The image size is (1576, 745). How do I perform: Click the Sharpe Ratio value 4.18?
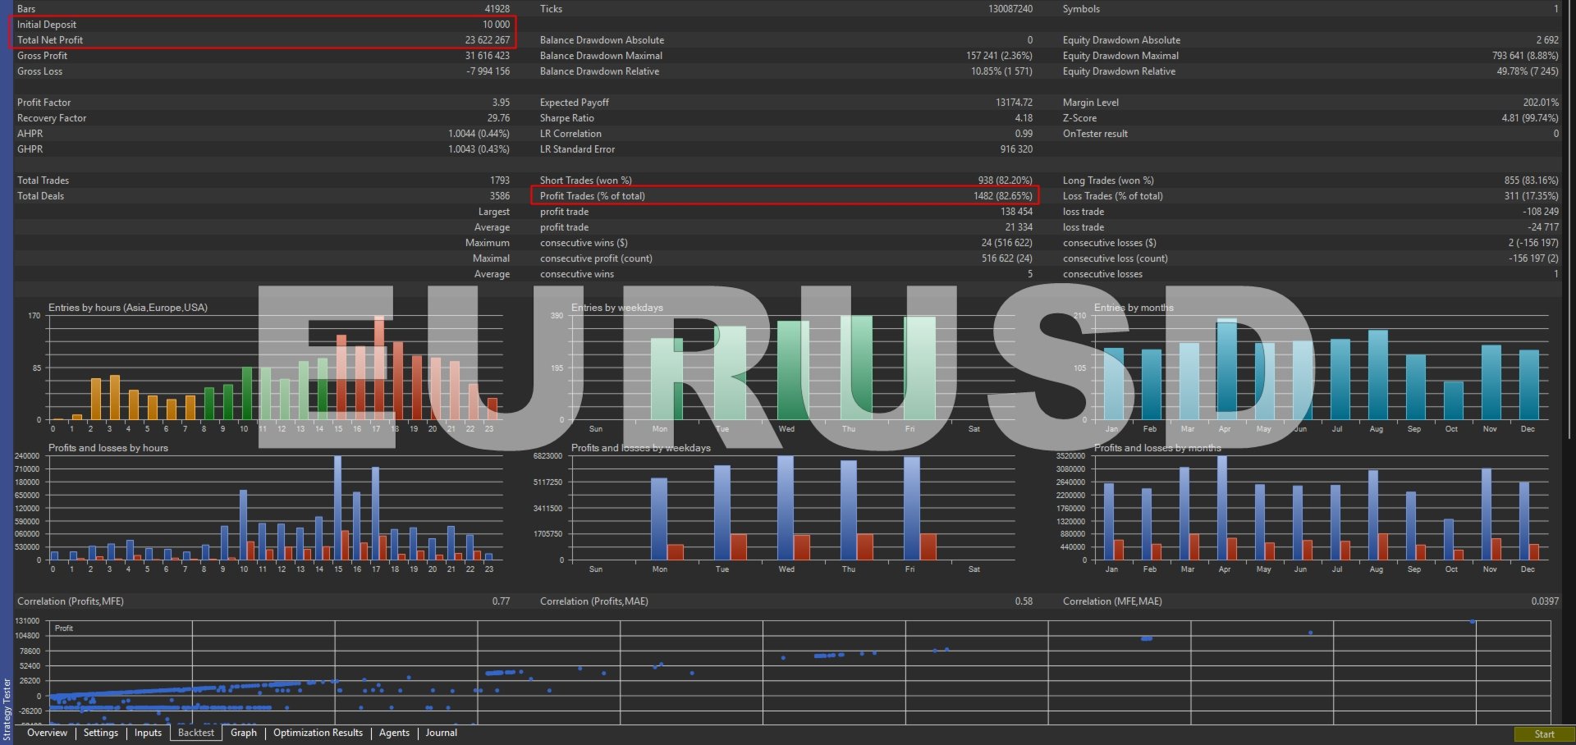1024,118
